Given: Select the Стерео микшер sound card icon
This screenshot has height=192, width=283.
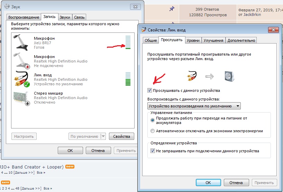Looking at the screenshot, I should (x=22, y=98).
